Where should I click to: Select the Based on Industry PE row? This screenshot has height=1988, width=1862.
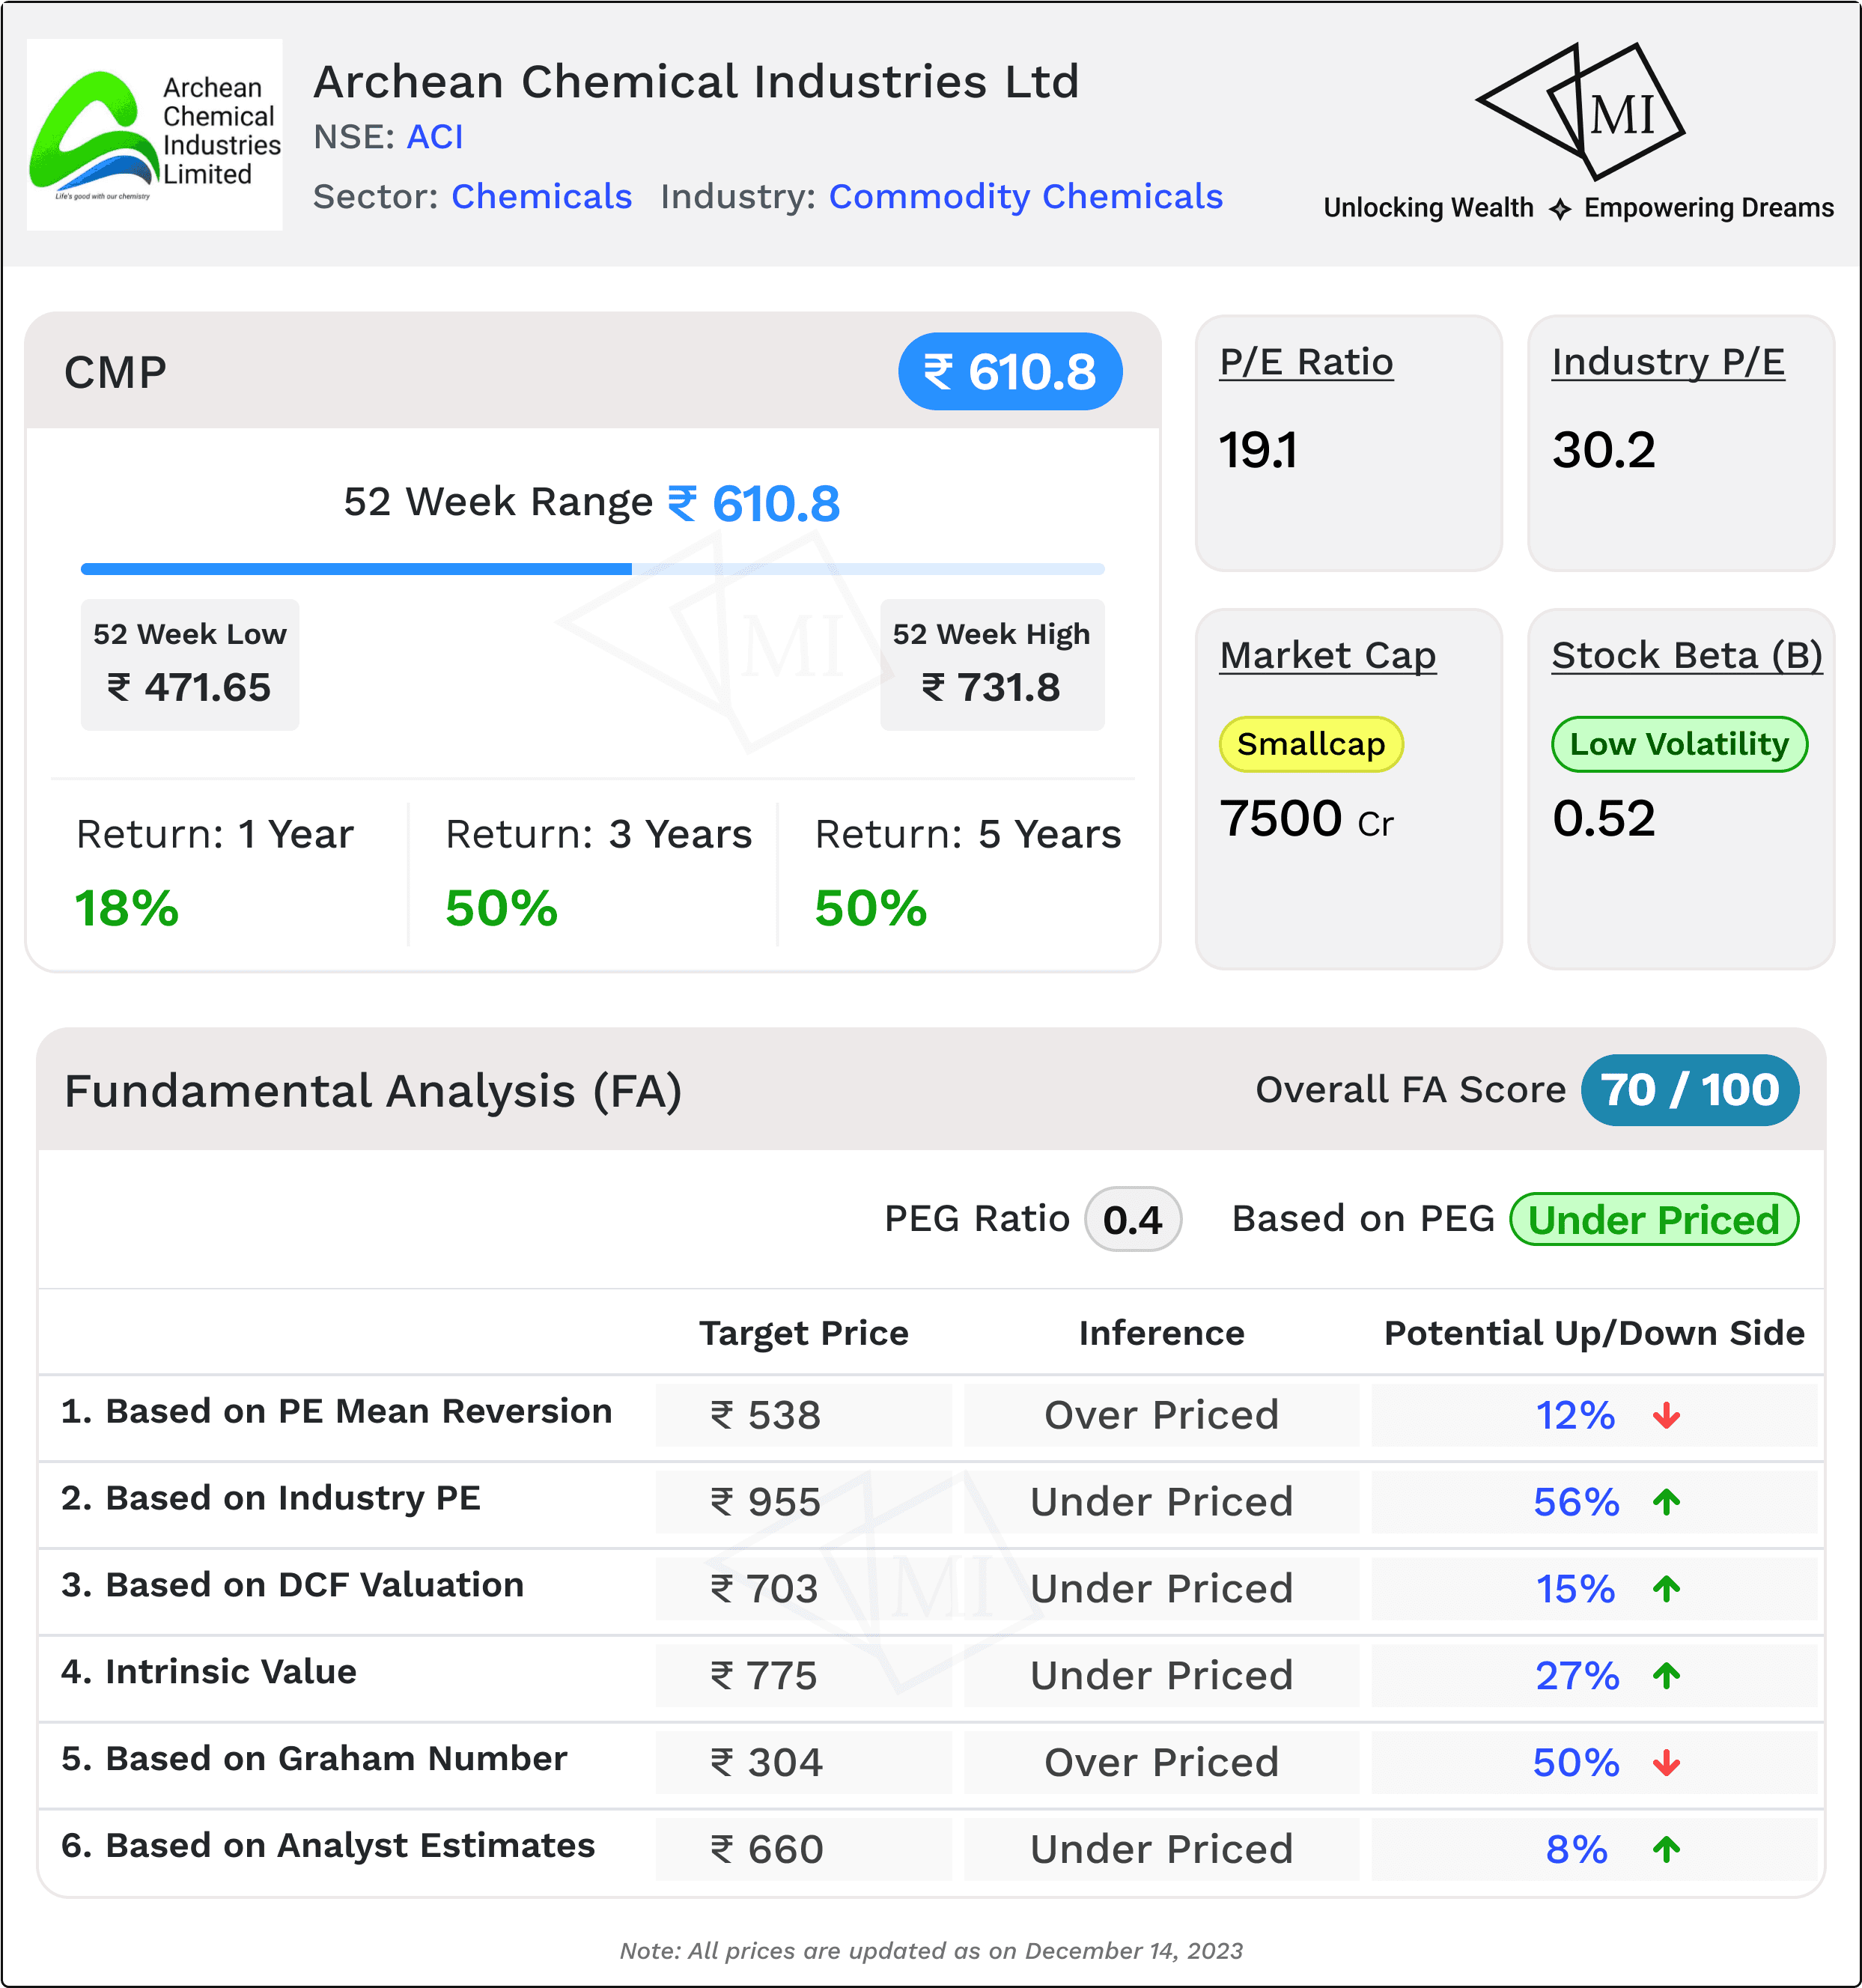[931, 1503]
